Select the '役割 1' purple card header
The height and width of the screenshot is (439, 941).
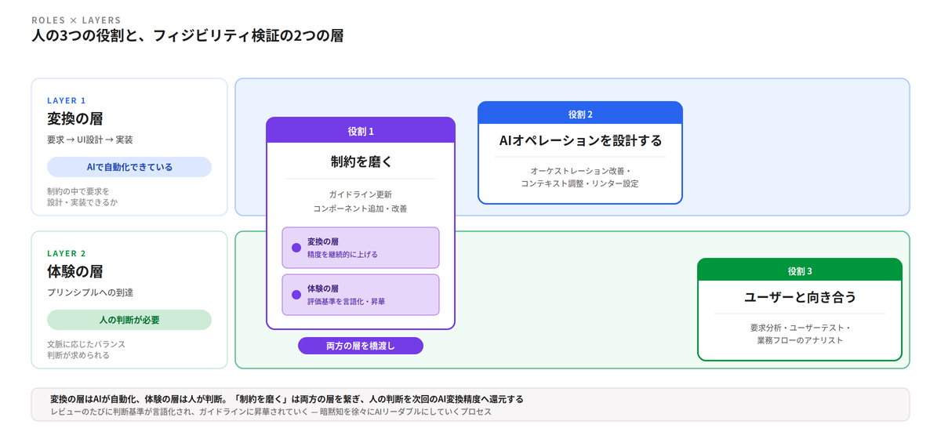point(361,131)
